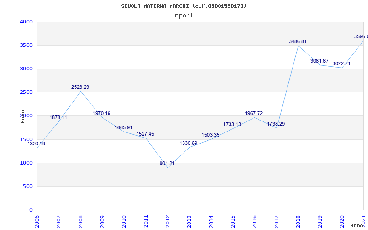Click the x-axis year 2017
The width and height of the screenshot is (368, 230).
pyautogui.click(x=276, y=221)
